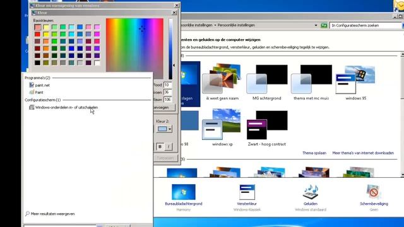Select the red basic color swatch
This screenshot has width=404, height=227.
(38, 34)
